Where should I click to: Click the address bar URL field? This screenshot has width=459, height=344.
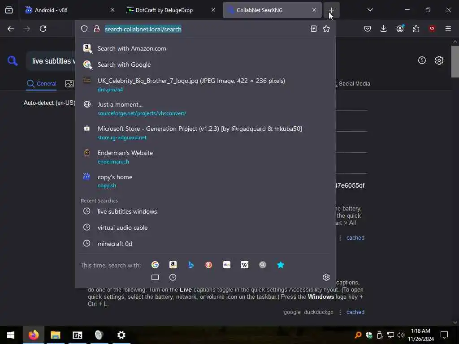pos(205,29)
